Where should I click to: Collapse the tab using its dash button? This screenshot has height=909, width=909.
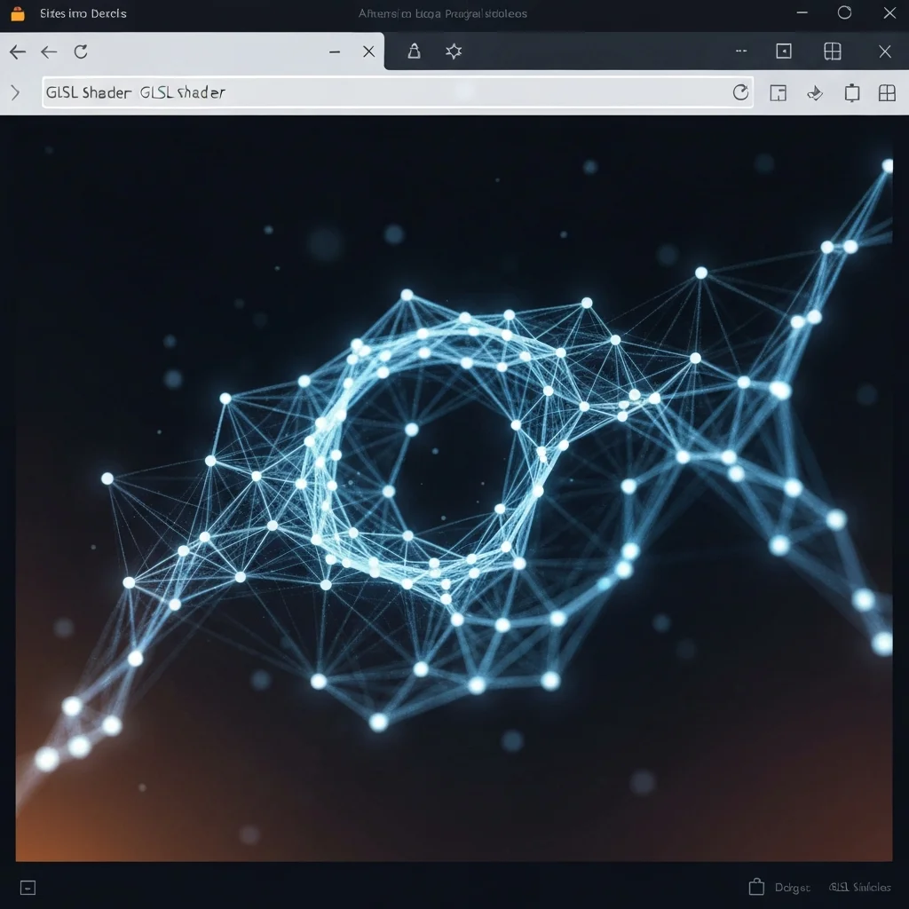[x=335, y=51]
